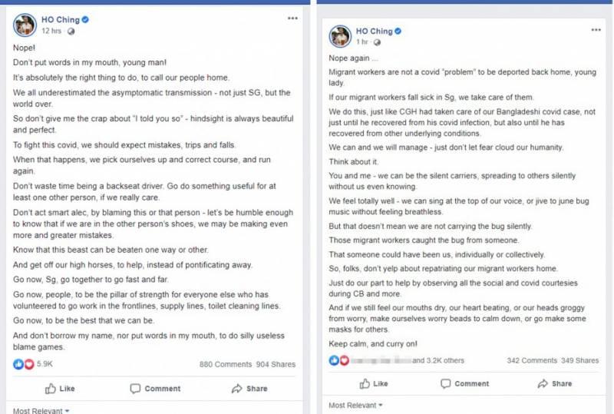Like the left post
Image resolution: width=614 pixels, height=414 pixels.
tap(60, 389)
